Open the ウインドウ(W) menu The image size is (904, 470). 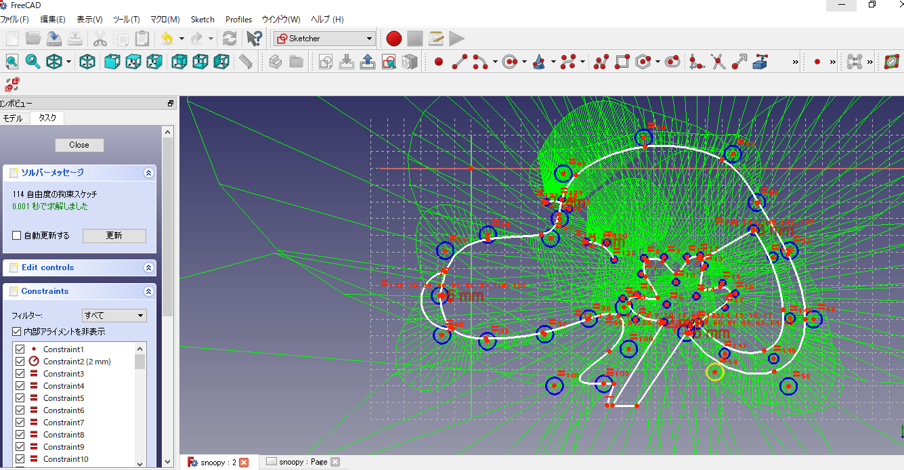281,20
